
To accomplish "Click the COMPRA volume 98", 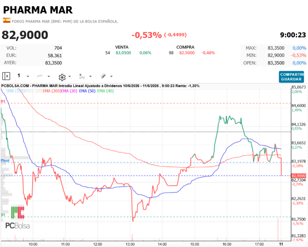I will point(171,53).
